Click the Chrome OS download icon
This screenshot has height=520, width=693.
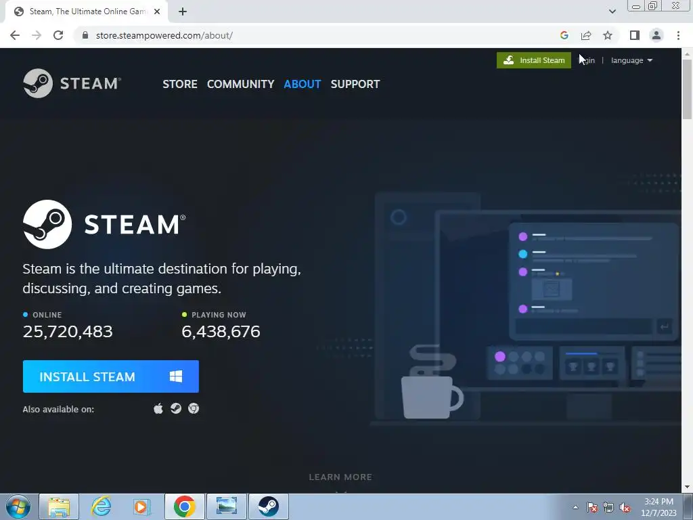pyautogui.click(x=194, y=408)
